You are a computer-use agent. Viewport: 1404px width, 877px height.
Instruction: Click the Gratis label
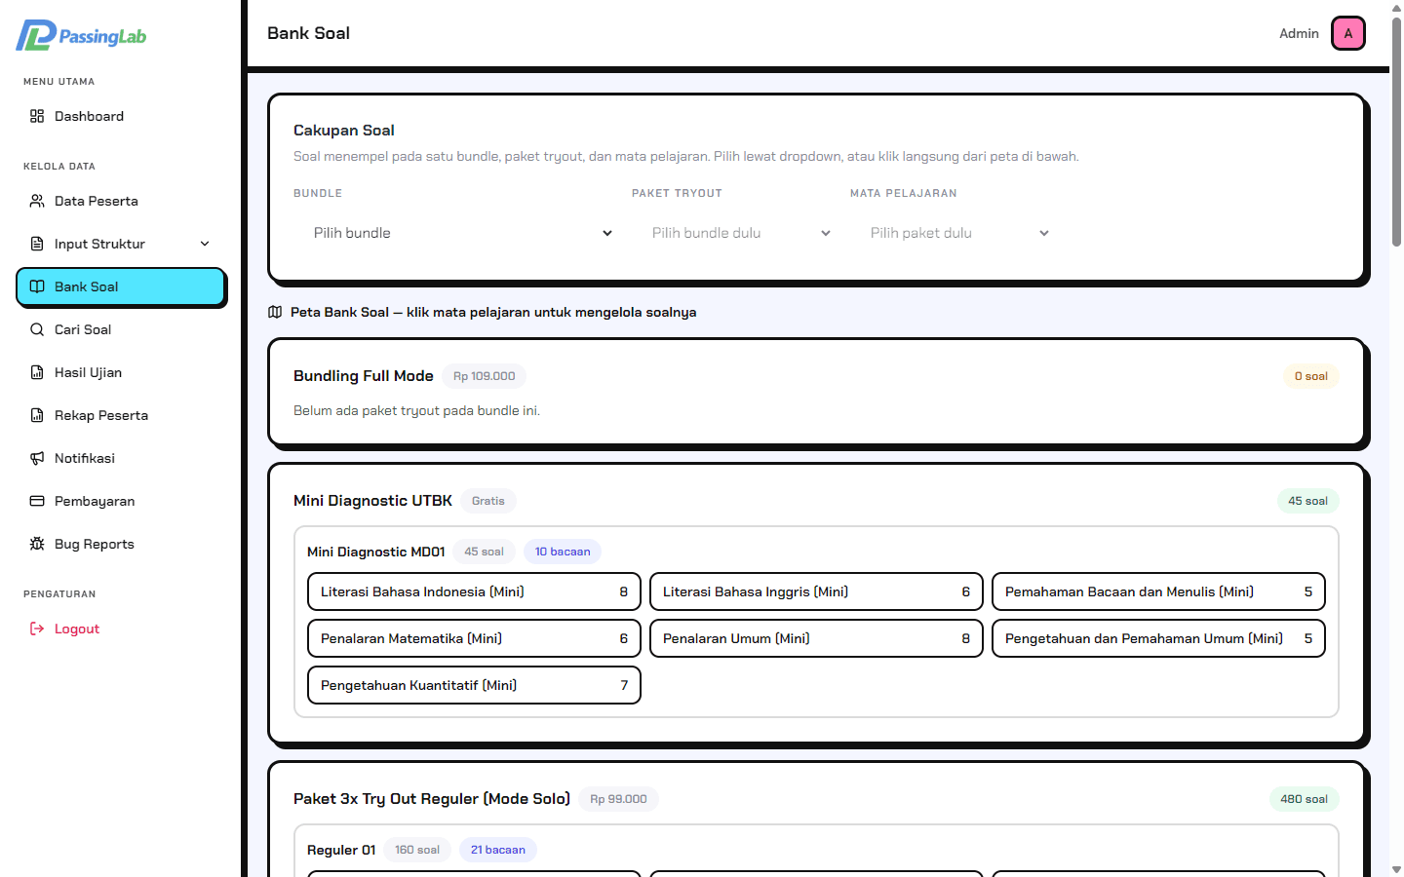488,501
